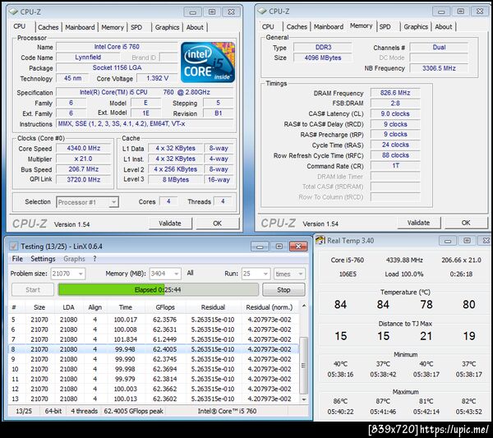Click the Core Voltage value 1.392 V
Viewport: 493px width, 438px height.
click(x=157, y=78)
